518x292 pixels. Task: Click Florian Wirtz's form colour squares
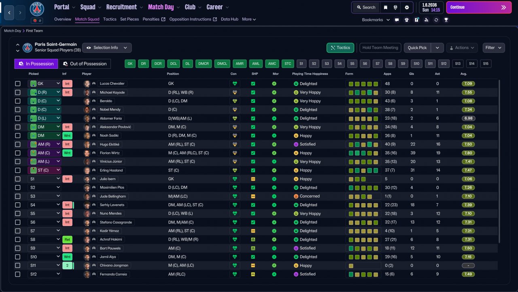coord(363,153)
